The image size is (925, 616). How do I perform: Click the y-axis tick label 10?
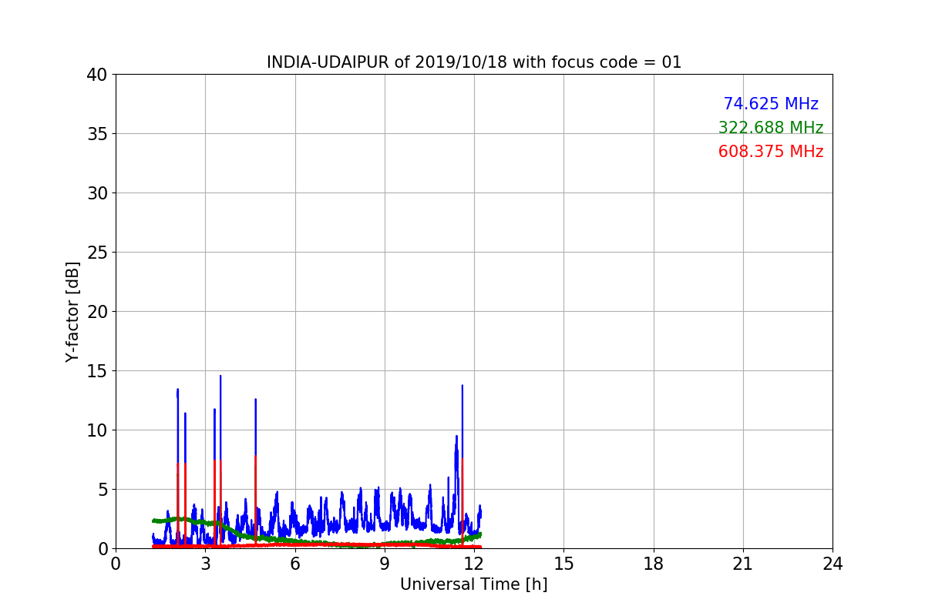(x=96, y=430)
